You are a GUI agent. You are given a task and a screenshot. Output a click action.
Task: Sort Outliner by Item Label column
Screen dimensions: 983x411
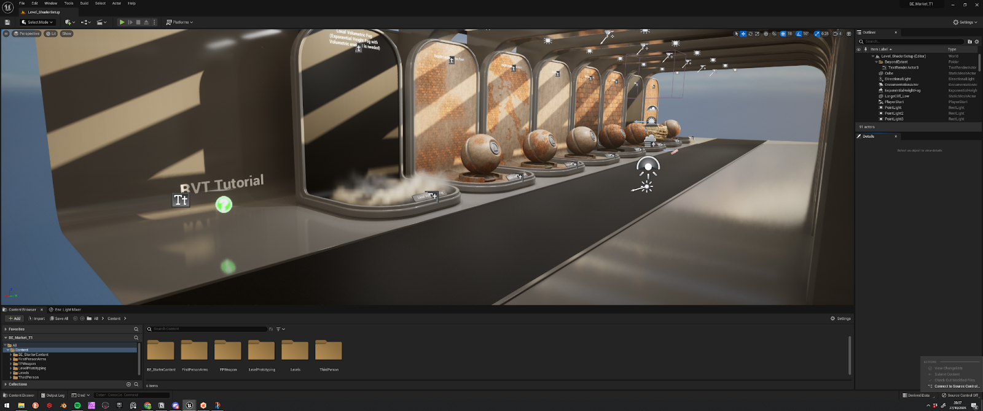tap(880, 49)
